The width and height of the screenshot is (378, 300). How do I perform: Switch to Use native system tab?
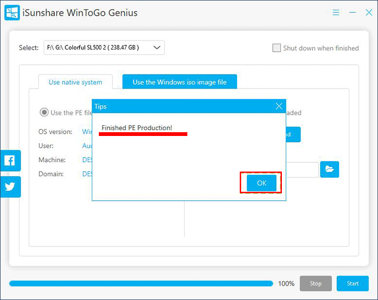pos(75,82)
